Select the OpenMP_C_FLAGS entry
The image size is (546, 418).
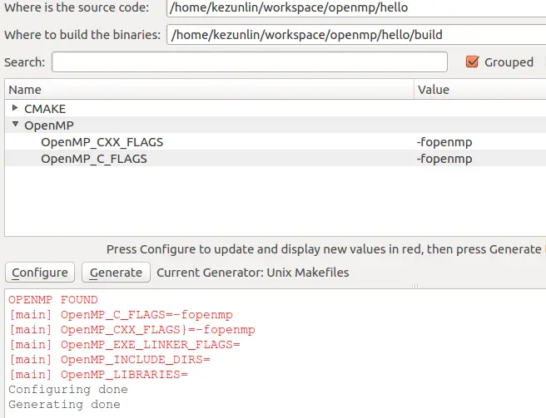click(94, 159)
